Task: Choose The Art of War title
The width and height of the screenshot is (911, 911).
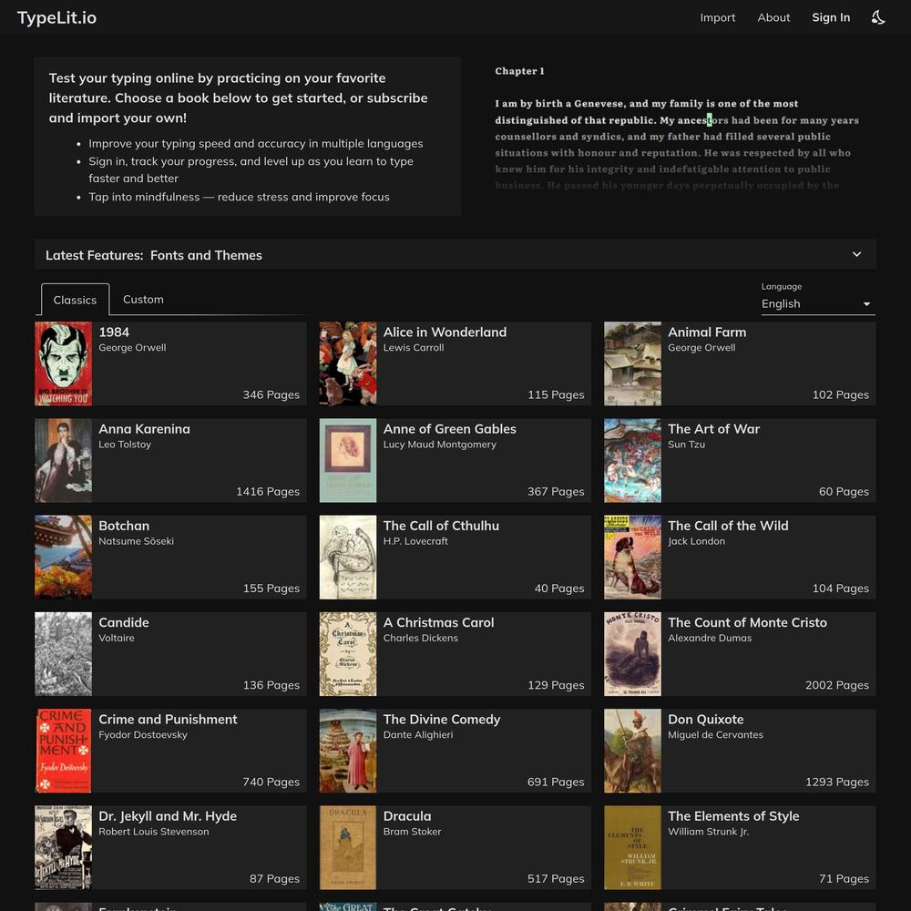Action: tap(713, 429)
